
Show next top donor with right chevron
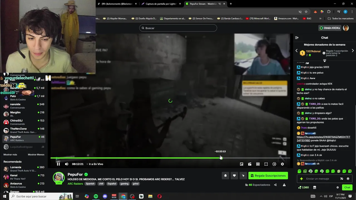[x=353, y=51]
